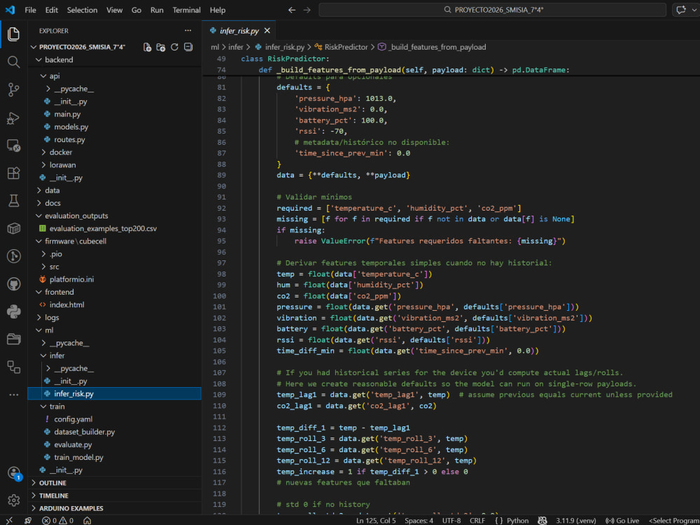Open Remote Explorer icon in activity bar
The width and height of the screenshot is (700, 525).
pos(13,146)
